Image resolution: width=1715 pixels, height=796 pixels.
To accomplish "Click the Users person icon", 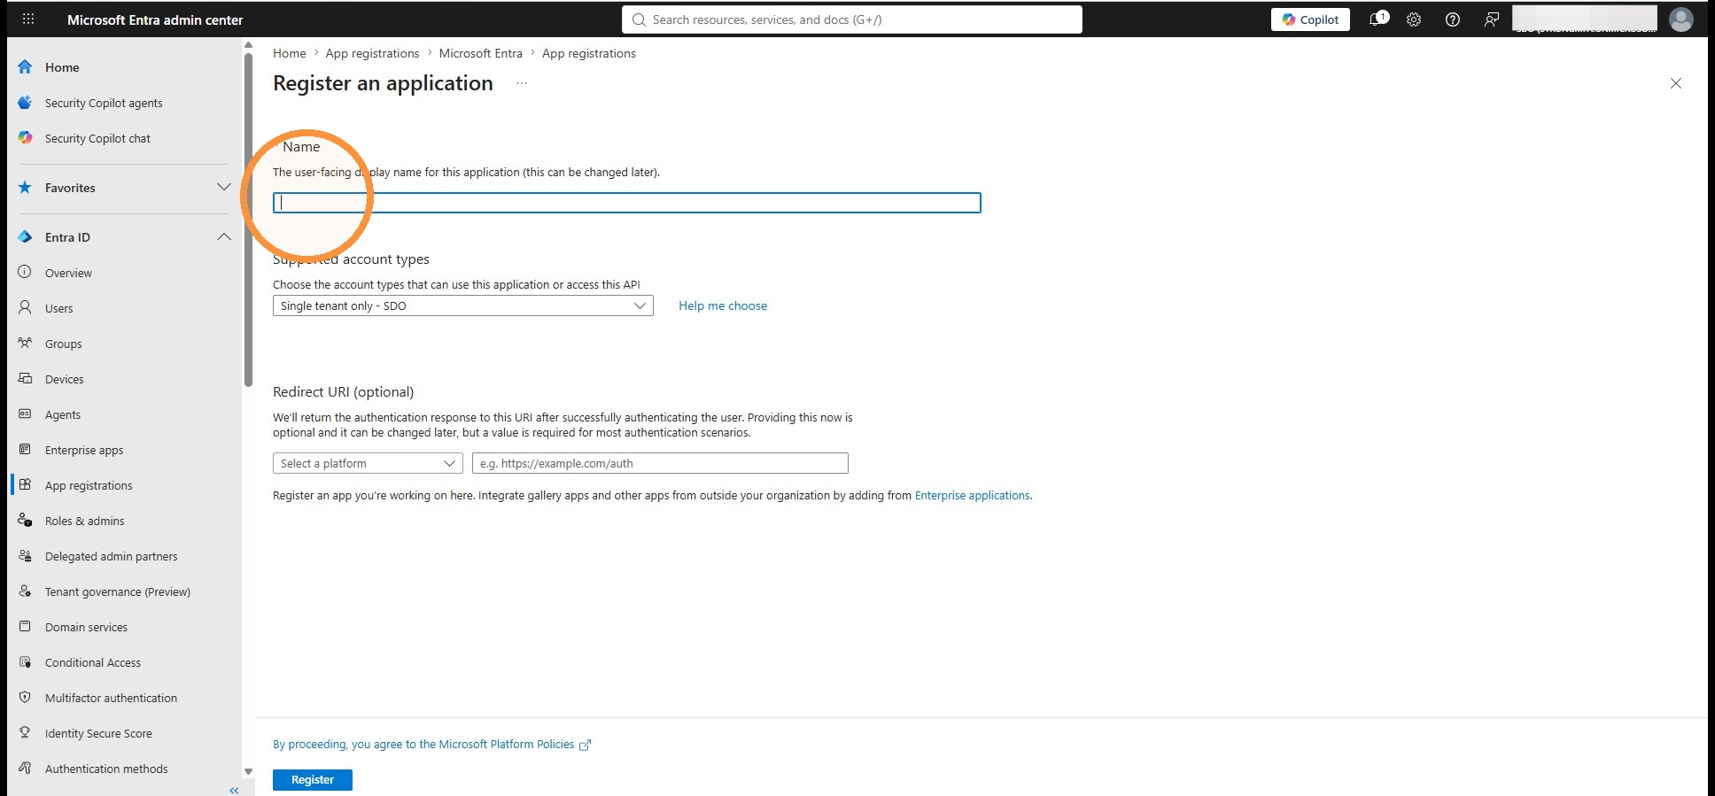I will [25, 308].
